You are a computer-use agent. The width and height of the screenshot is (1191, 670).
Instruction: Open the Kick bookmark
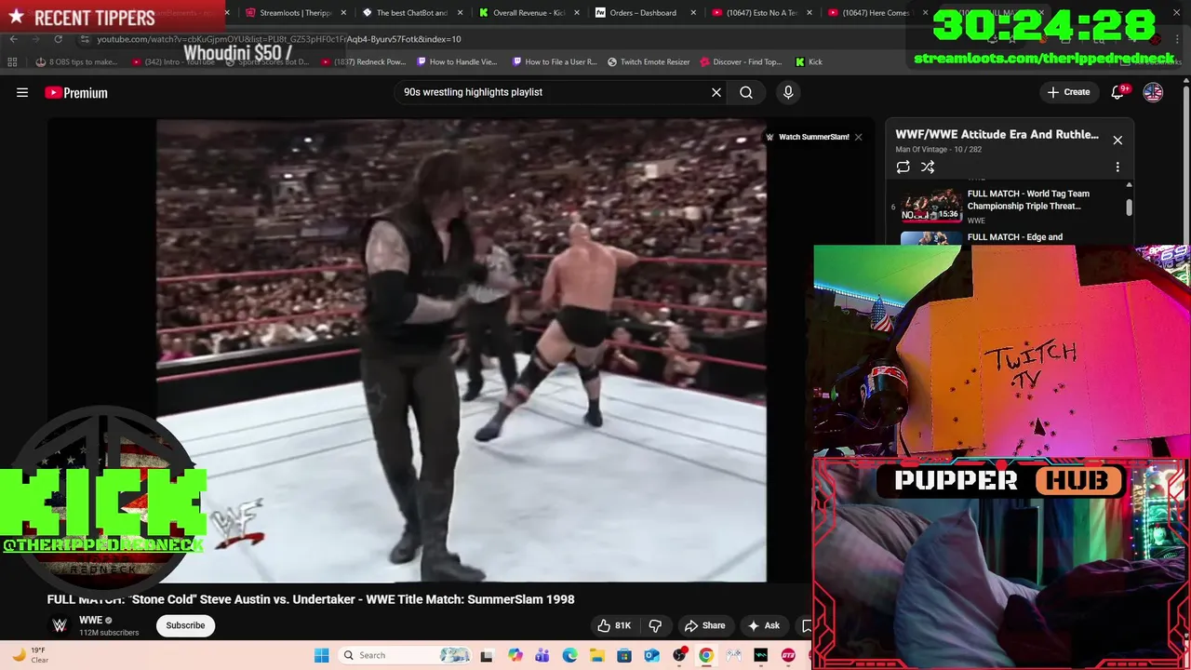pos(809,62)
